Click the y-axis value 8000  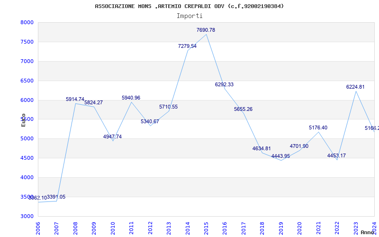click(27, 22)
